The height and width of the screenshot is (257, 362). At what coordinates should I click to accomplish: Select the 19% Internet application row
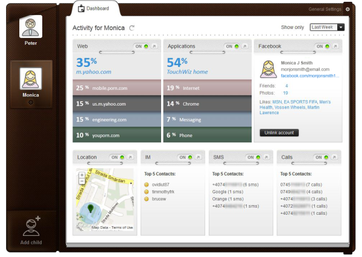(208, 87)
